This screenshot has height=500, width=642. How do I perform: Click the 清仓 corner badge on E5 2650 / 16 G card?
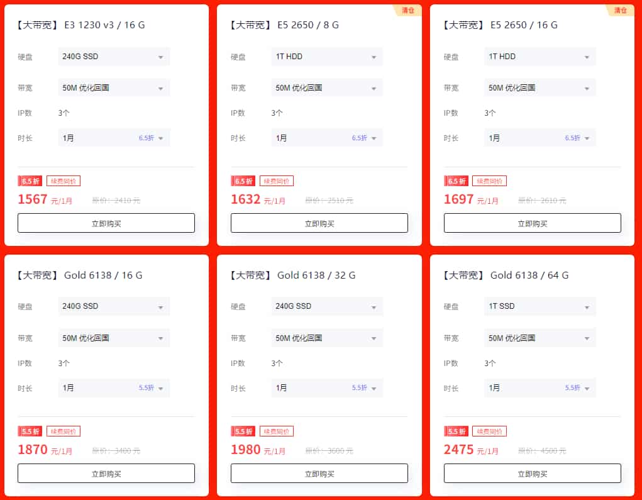(621, 10)
